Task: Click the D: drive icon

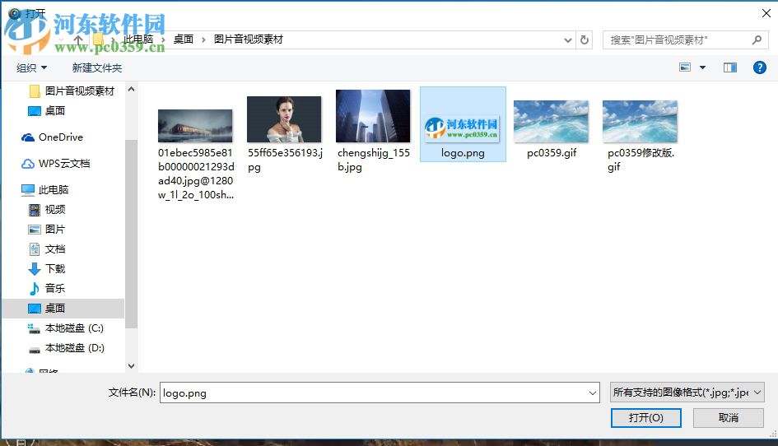Action: [x=35, y=349]
